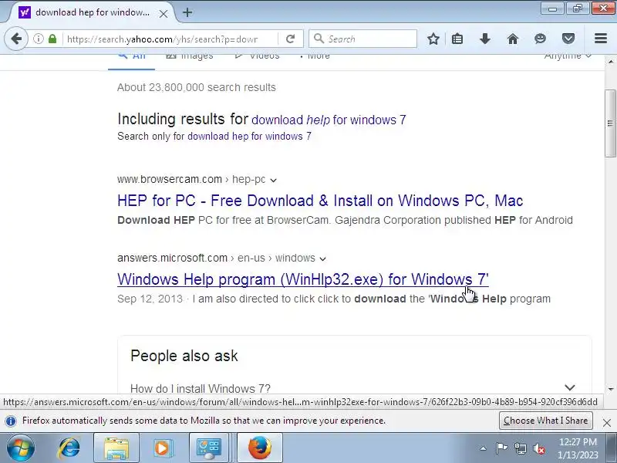Viewport: 617px width, 463px height.
Task: Open the Firefox hamburger menu
Action: (601, 39)
